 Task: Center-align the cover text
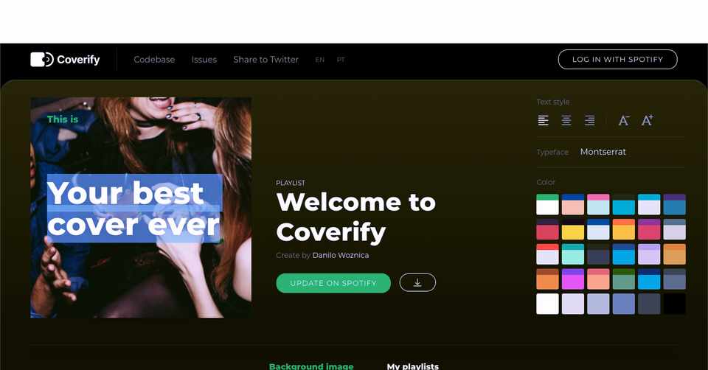[566, 120]
